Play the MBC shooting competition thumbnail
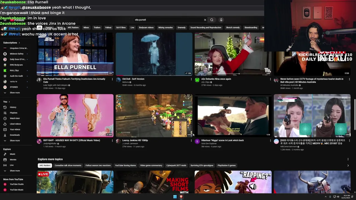The width and height of the screenshot is (356, 200). click(x=312, y=116)
